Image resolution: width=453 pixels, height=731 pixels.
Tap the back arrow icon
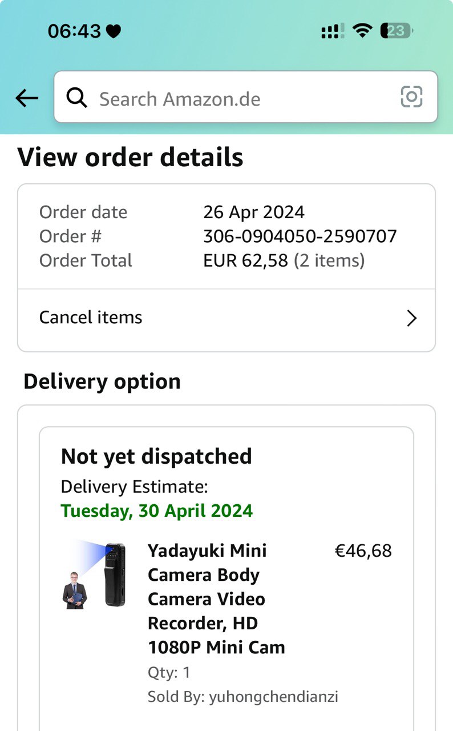(27, 98)
